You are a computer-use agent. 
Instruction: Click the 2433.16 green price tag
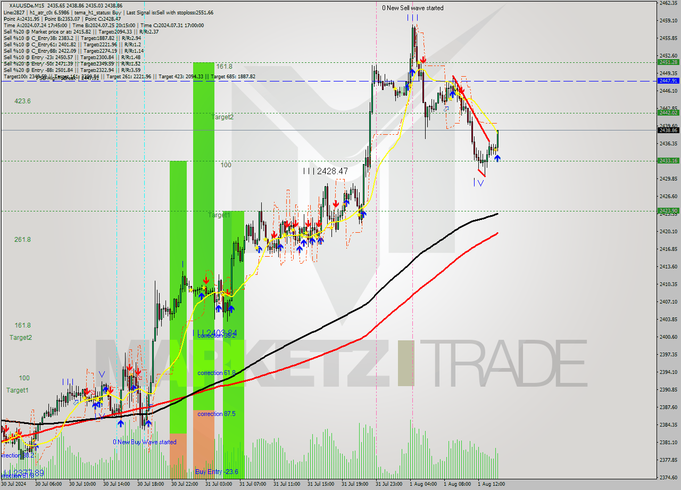pyautogui.click(x=668, y=160)
